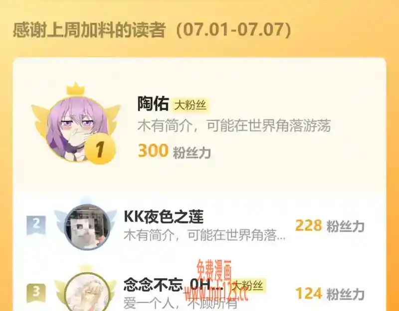This screenshot has height=311, width=399.
Task: Open 陶佑's purple-haired avatar
Action: pyautogui.click(x=77, y=129)
